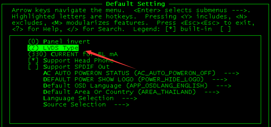Click the (0) value of Panel invert

click(34, 42)
